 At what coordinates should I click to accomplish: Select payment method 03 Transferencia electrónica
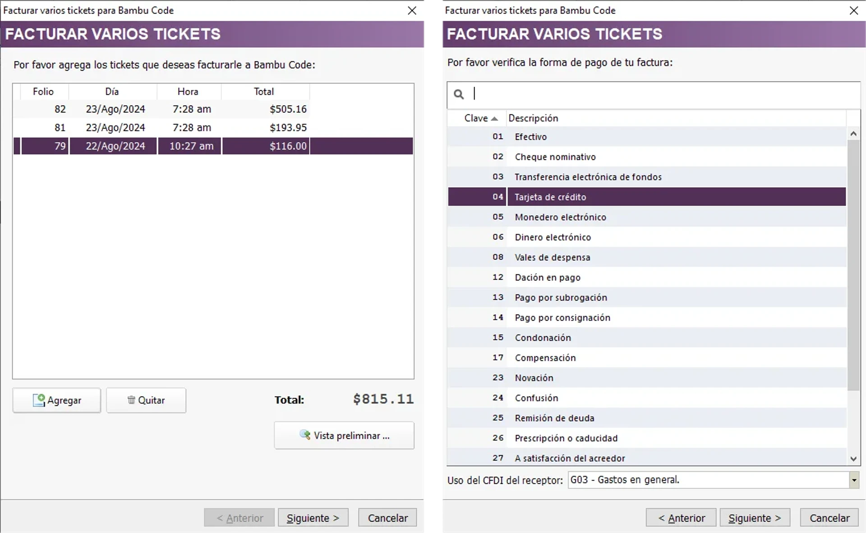586,176
